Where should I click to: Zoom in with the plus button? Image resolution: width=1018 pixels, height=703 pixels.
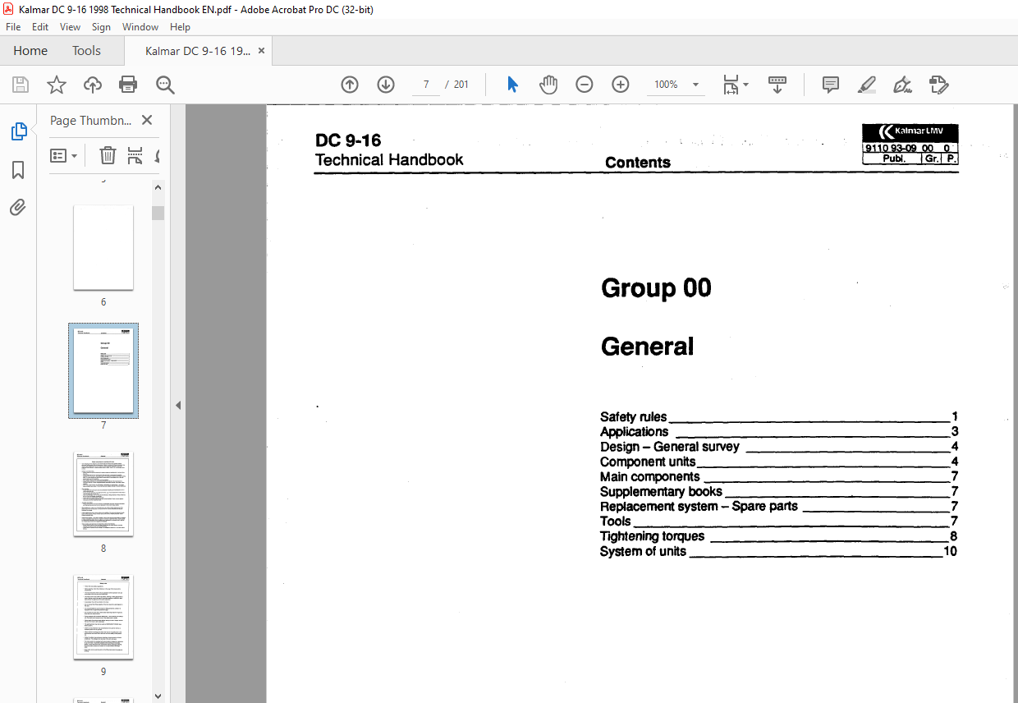coord(621,85)
